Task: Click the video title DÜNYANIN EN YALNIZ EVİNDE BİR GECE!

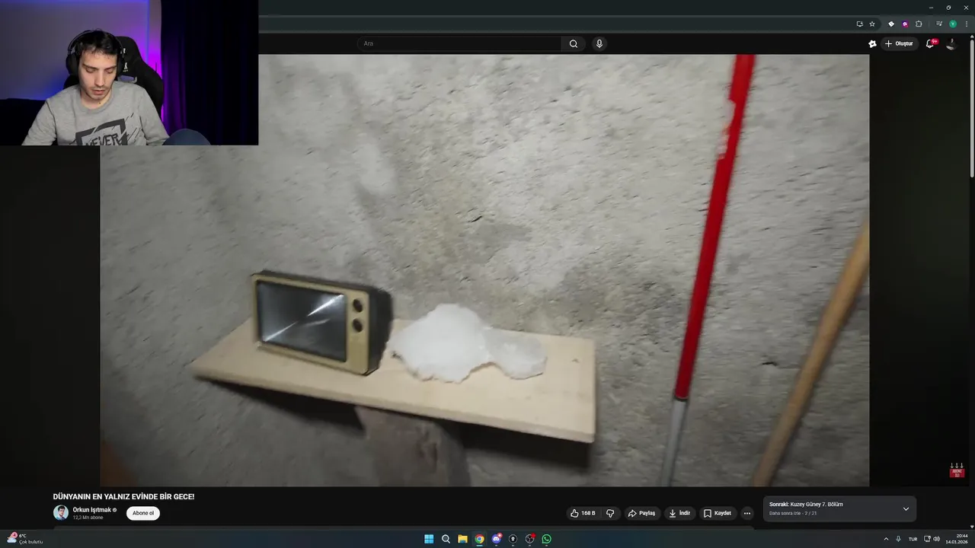Action: (x=123, y=496)
